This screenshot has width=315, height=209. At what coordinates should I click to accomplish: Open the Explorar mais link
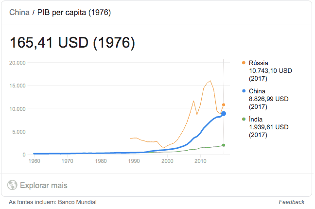pos(43,185)
